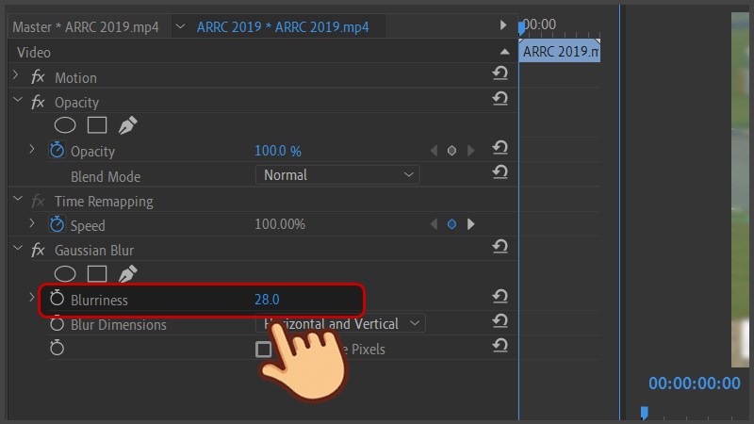The width and height of the screenshot is (754, 424).
Task: Toggle the Gaussian Blur fx icon
Action: tap(38, 250)
